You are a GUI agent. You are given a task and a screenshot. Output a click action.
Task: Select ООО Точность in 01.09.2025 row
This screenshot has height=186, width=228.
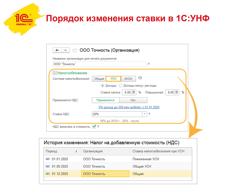click(x=94, y=166)
